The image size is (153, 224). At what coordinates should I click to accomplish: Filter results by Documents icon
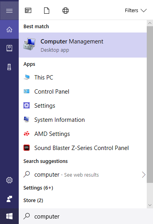click(x=47, y=11)
